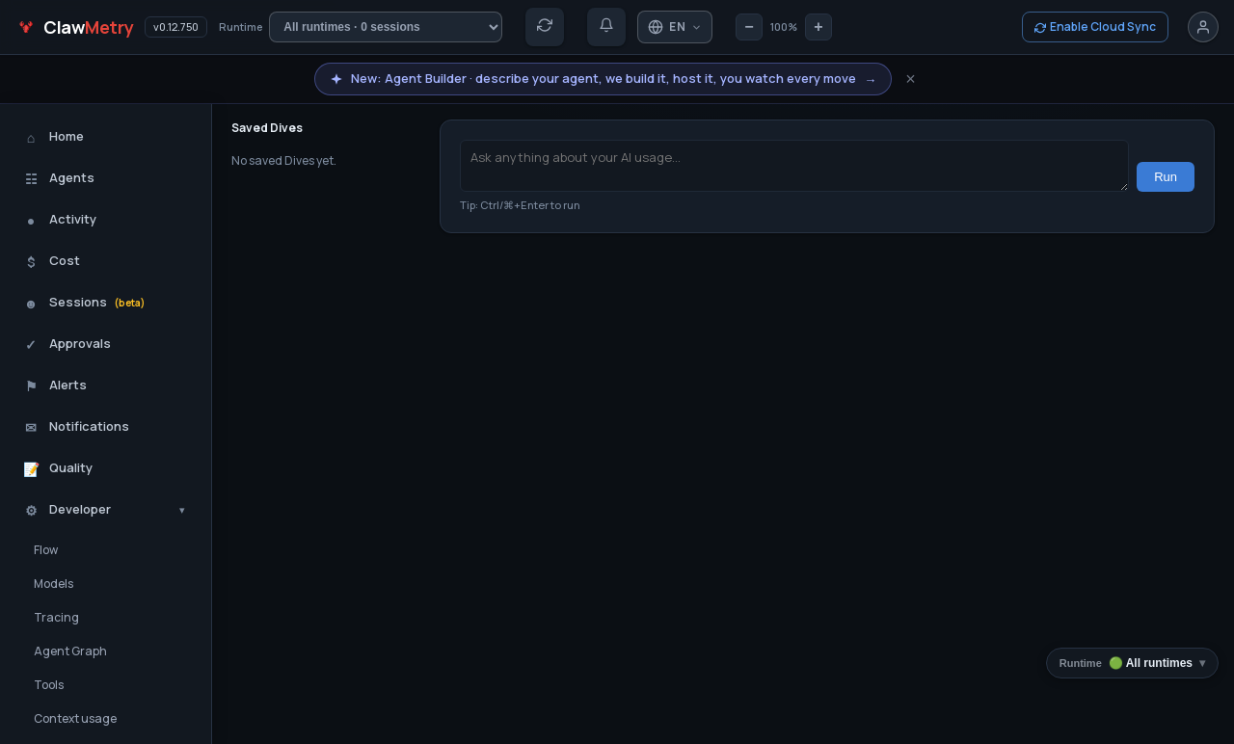Click the Cost dollar icon
1234x744 pixels.
point(31,262)
